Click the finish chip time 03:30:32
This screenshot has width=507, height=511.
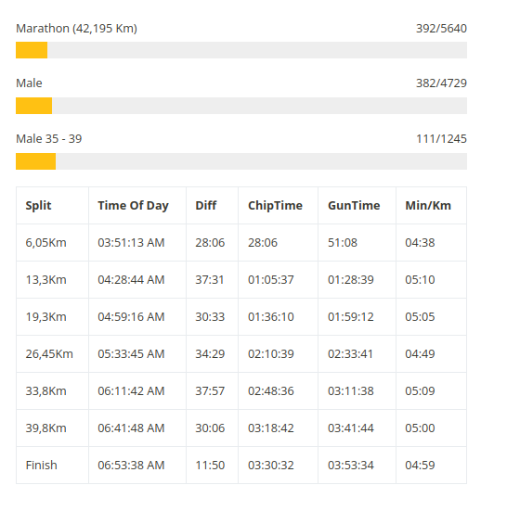(271, 466)
